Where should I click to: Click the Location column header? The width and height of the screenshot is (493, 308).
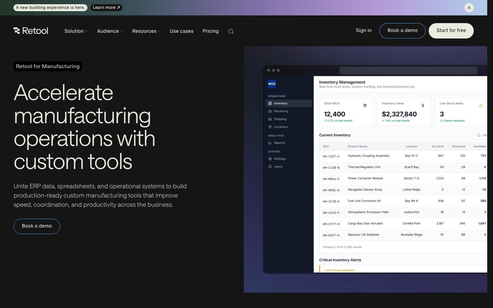coord(411,146)
